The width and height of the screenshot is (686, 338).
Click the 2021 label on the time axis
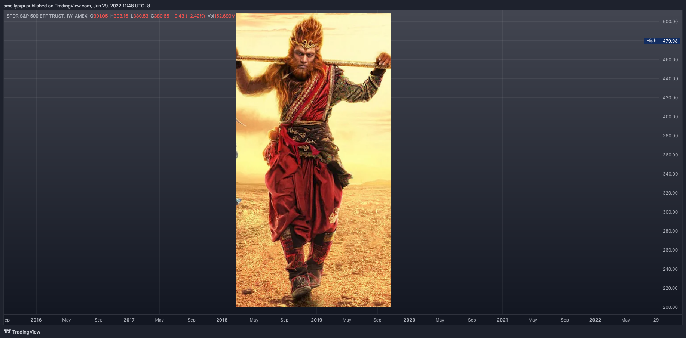[x=502, y=320]
